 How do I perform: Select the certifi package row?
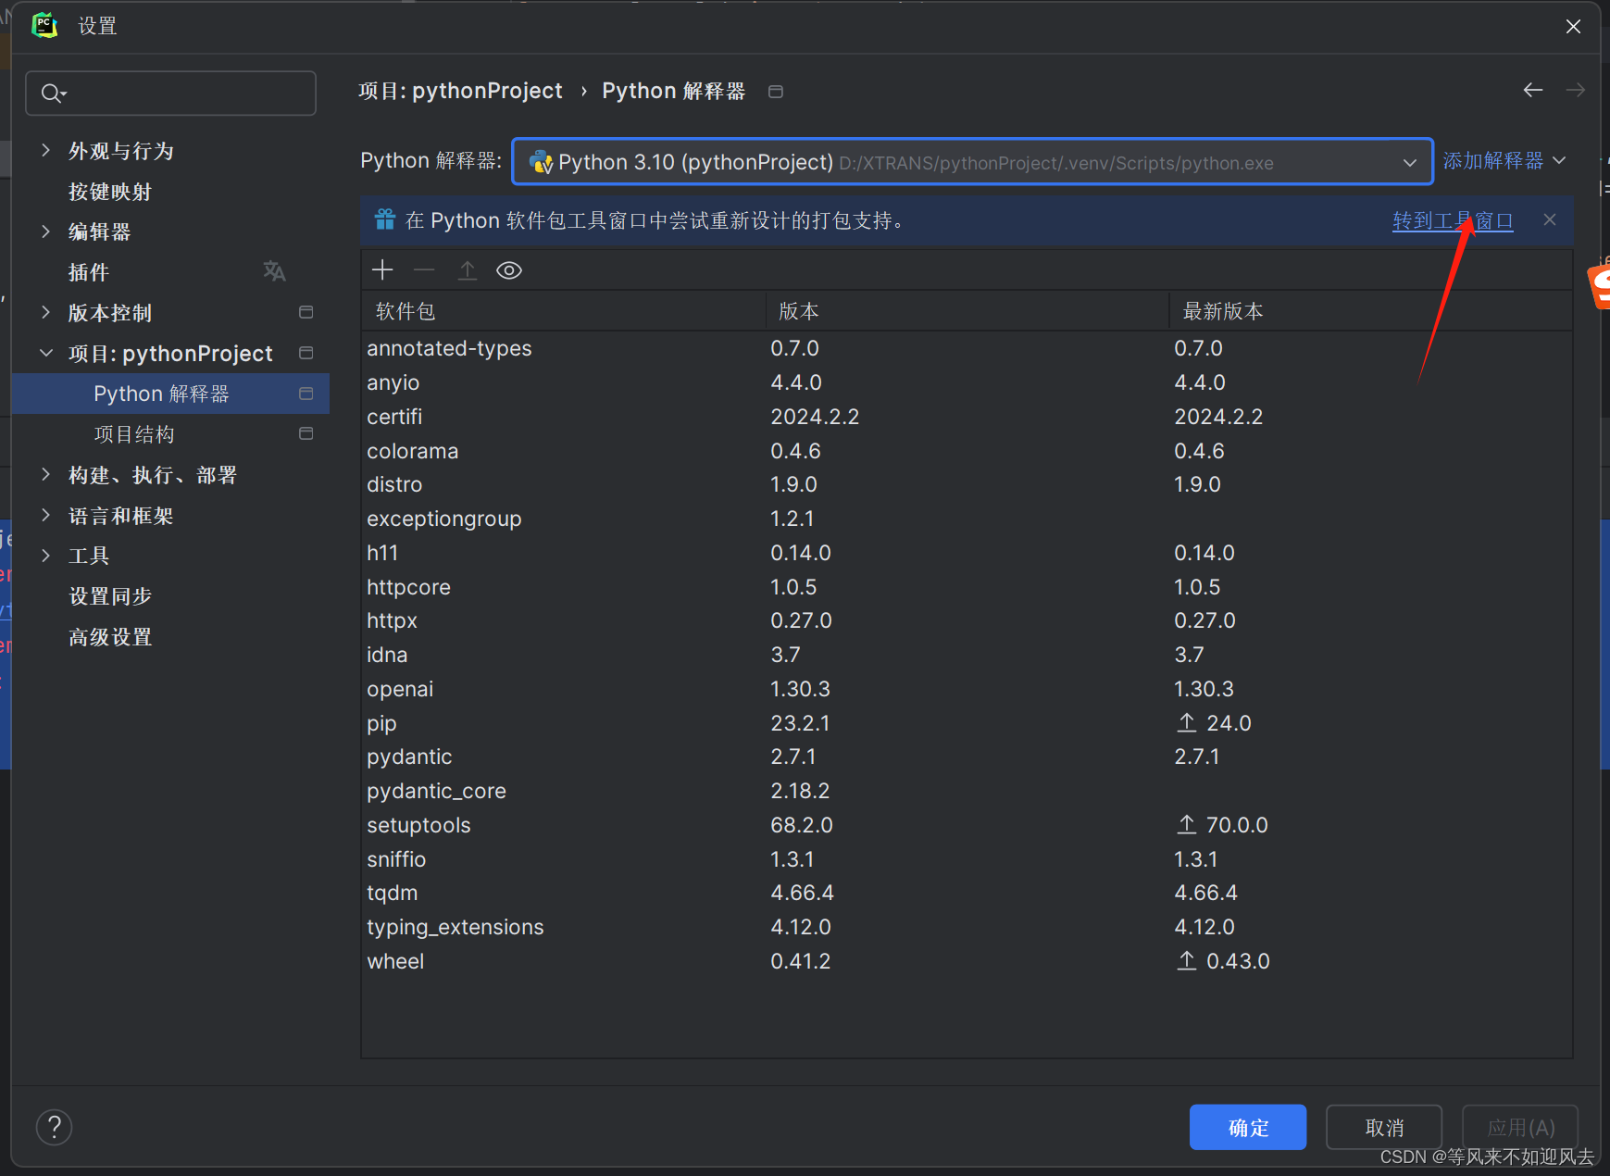pos(967,417)
